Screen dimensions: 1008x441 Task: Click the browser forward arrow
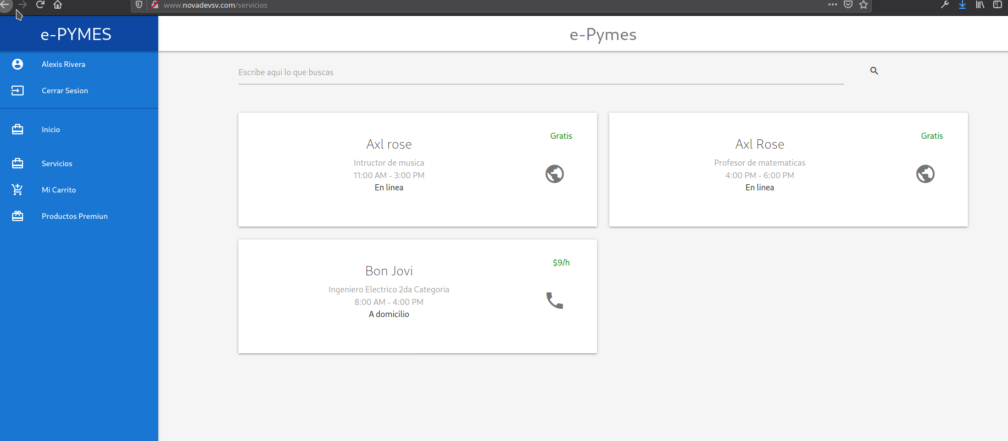pos(23,5)
